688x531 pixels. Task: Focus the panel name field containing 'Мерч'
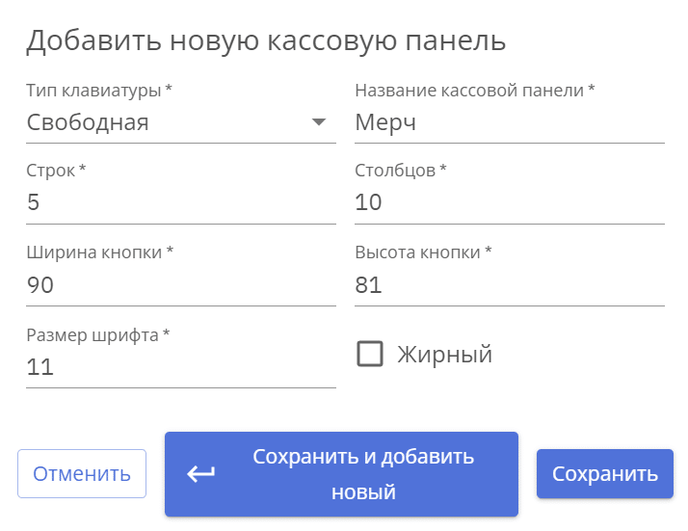point(509,122)
